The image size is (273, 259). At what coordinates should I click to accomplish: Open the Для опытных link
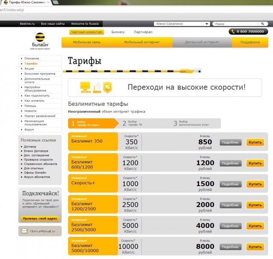coord(34,168)
